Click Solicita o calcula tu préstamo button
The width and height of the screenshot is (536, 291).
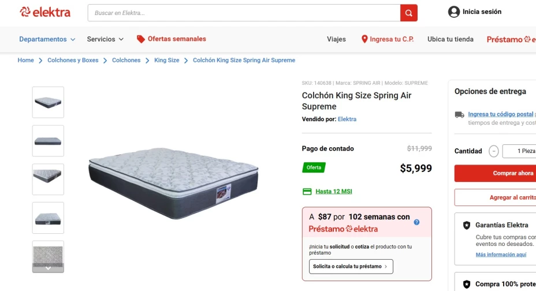coord(351,266)
